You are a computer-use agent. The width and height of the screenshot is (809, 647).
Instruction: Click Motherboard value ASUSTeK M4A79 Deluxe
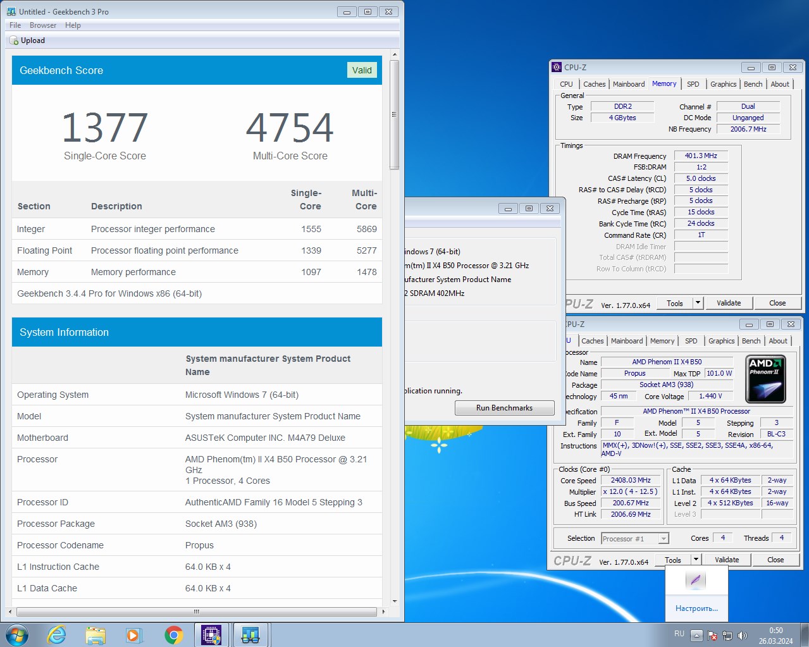265,438
